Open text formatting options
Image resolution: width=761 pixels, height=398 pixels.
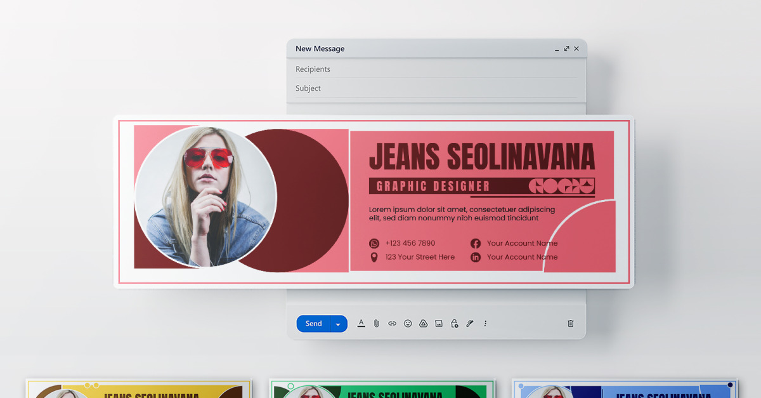coord(361,323)
